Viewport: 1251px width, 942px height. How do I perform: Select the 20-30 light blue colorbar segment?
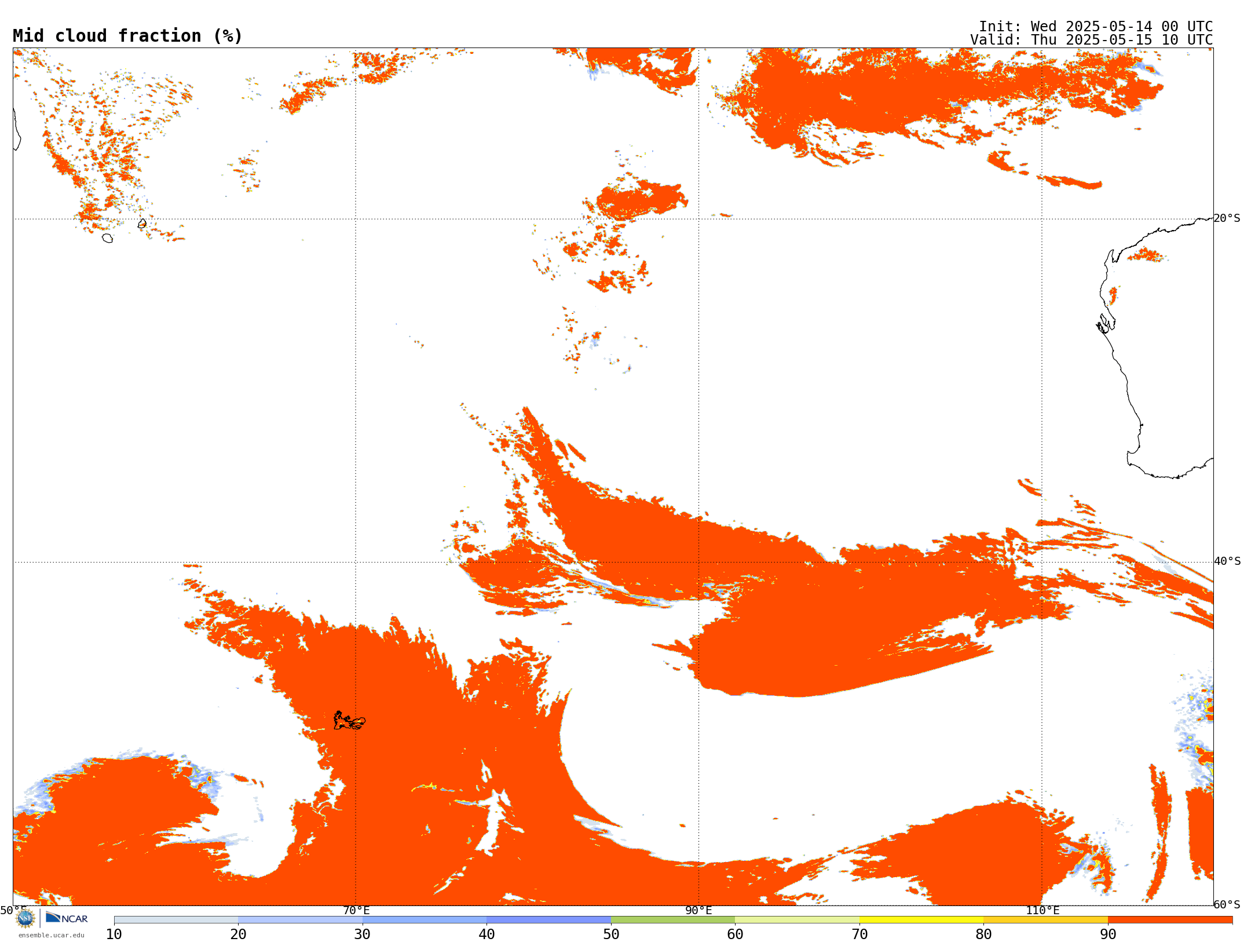click(x=301, y=920)
